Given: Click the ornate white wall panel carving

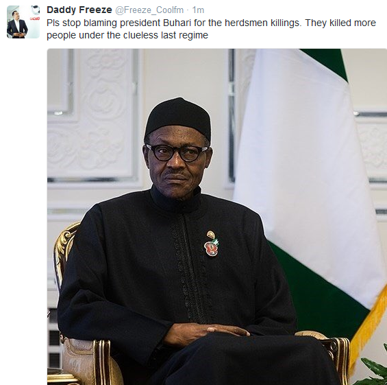Looking at the screenshot, I should (92, 113).
